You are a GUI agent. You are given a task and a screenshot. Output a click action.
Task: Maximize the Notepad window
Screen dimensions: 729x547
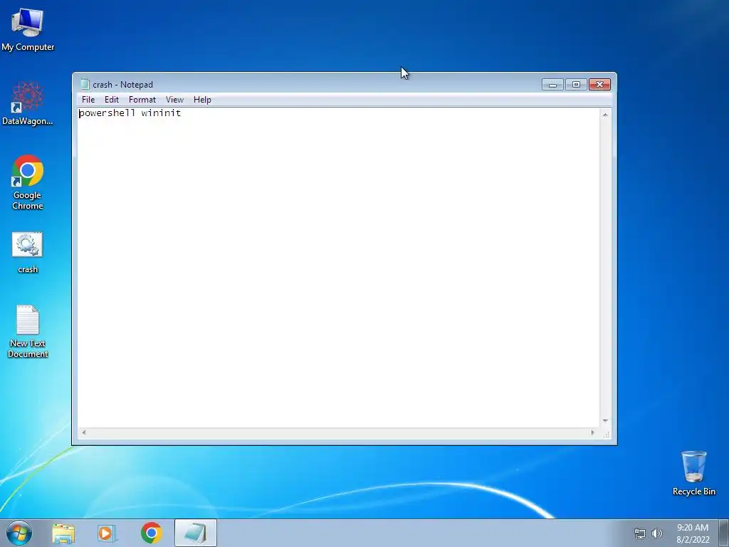[576, 85]
